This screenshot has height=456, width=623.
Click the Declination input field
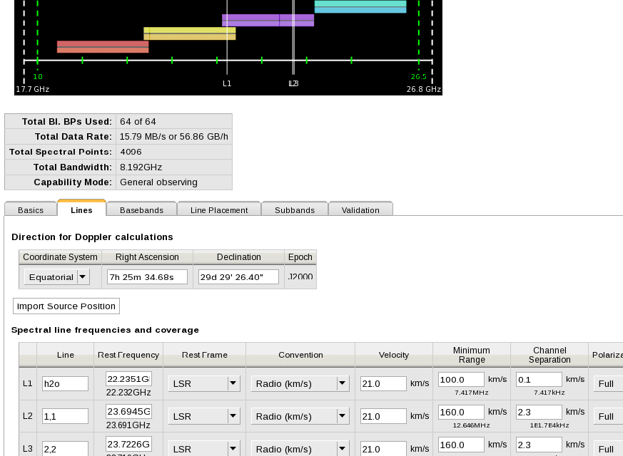click(x=238, y=277)
